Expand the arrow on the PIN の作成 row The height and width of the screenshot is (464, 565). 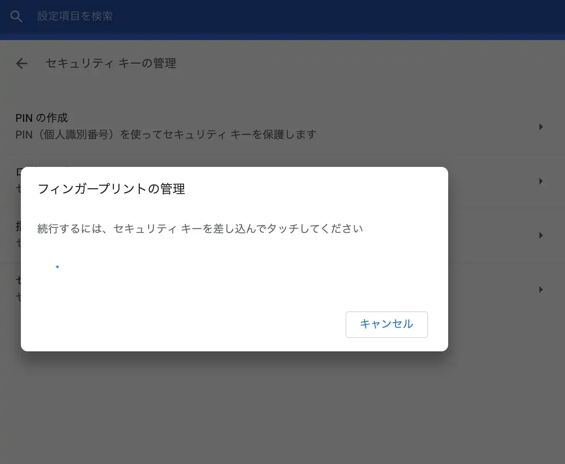click(x=541, y=127)
